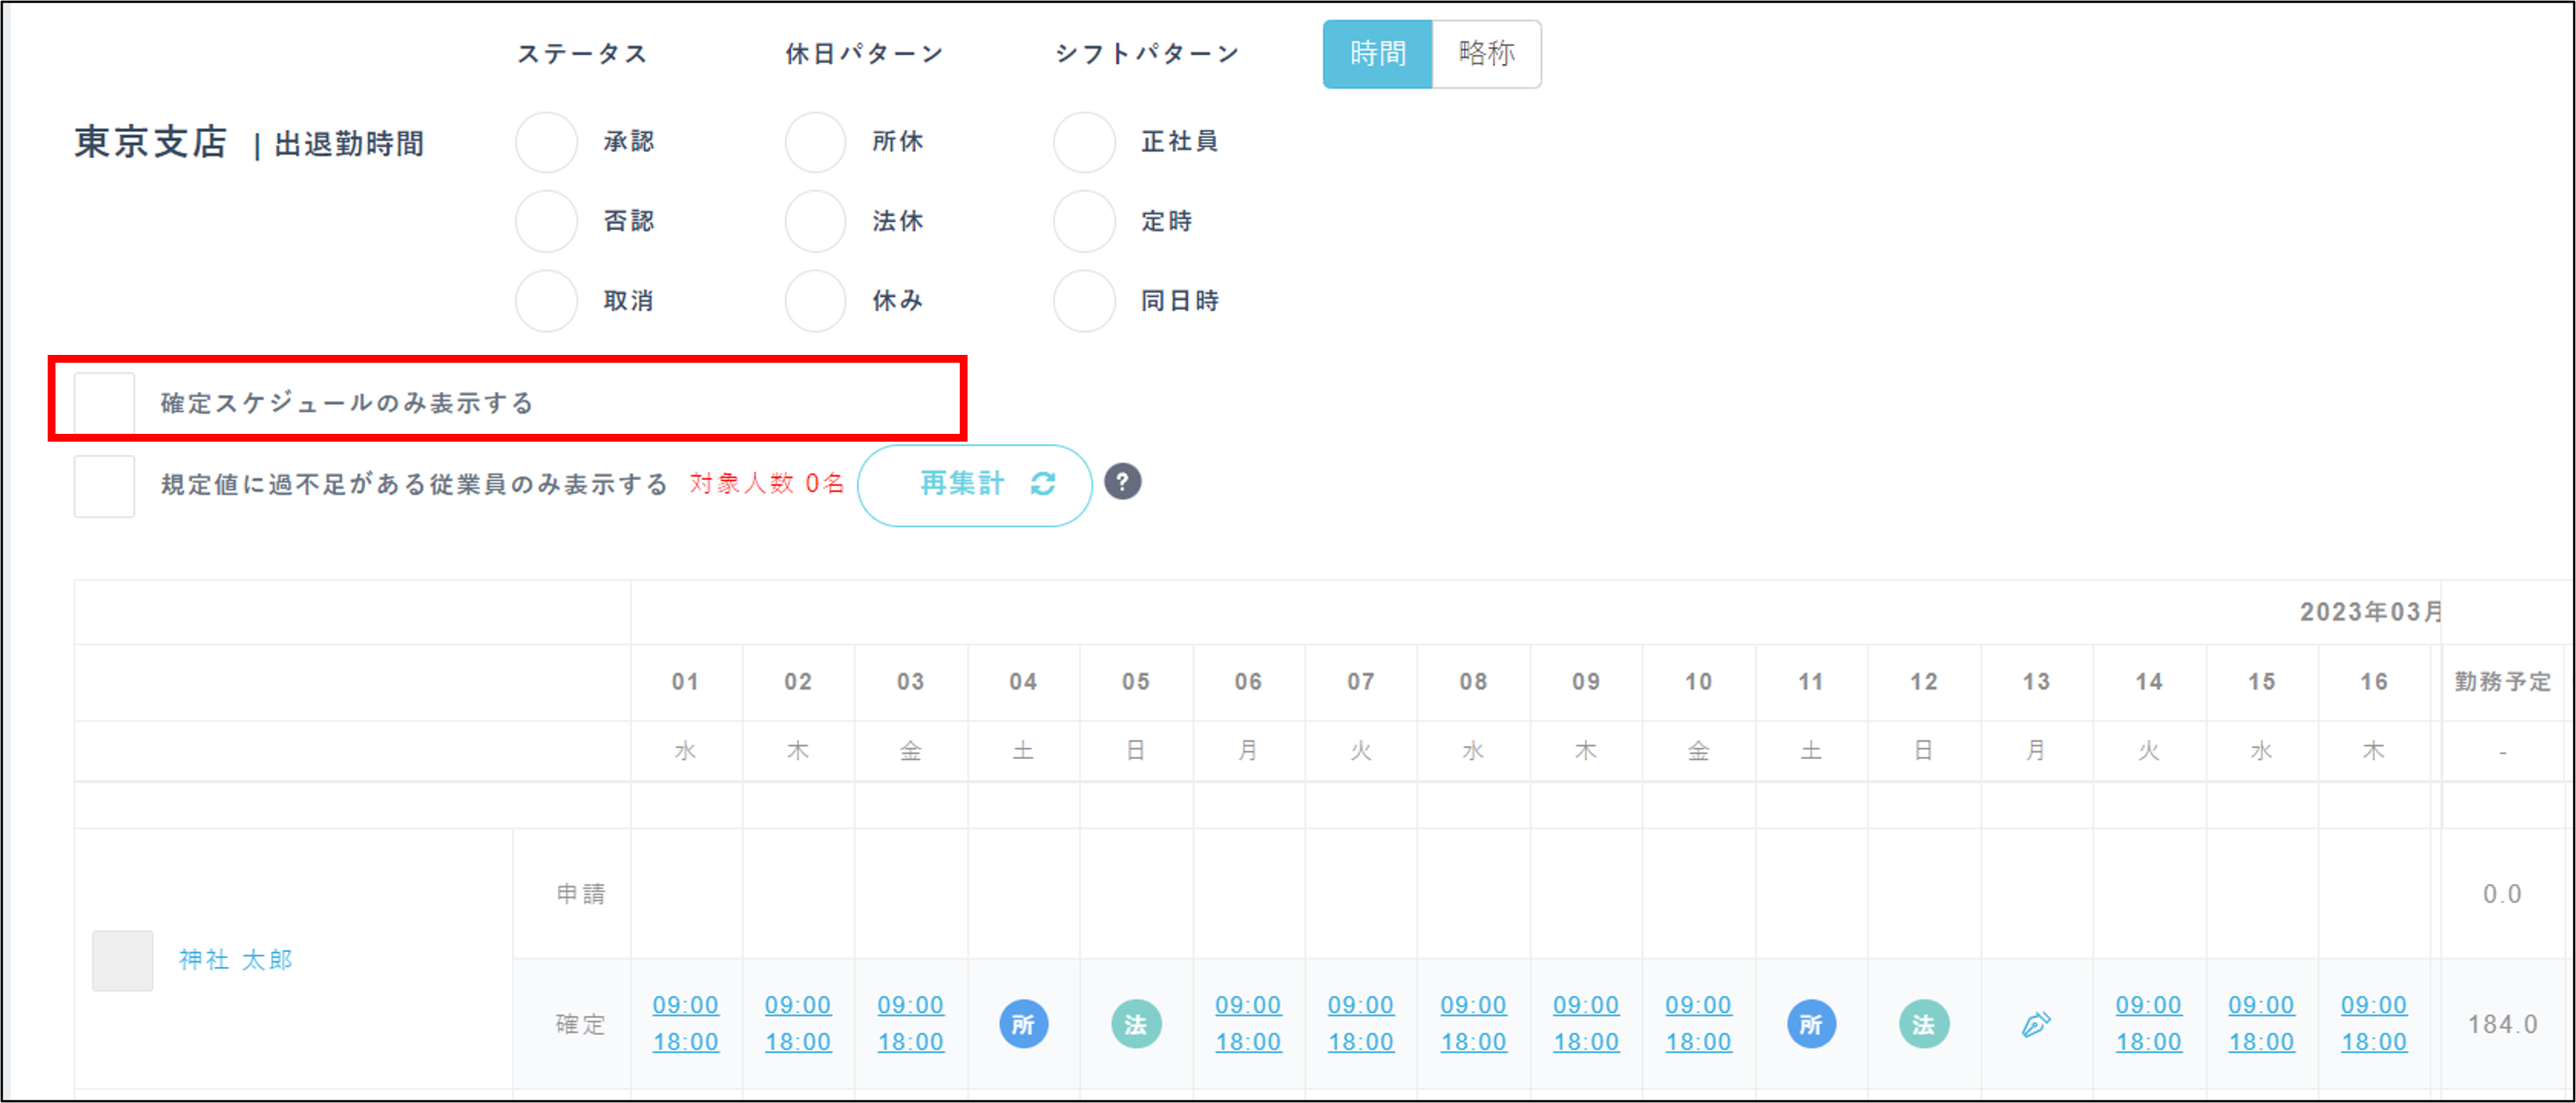This screenshot has width=2576, height=1103.
Task: Open the 神社 太郎 employee link
Action: click(x=236, y=960)
